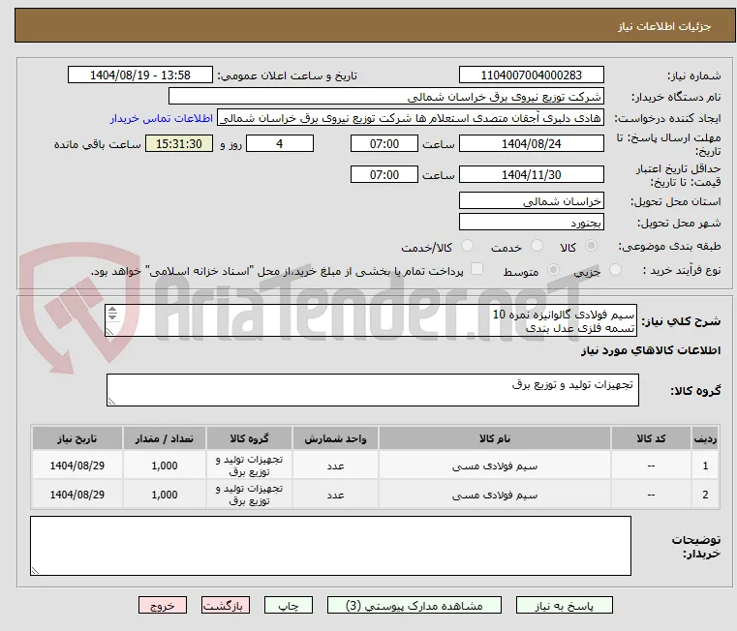The width and height of the screenshot is (737, 631).
Task: Click the scroll arrows in شرح کلی نیاز box
Action: 112,313
